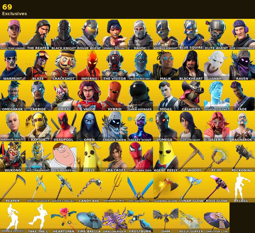Image resolution: width=255 pixels, height=233 pixels.
Task: Select the Omega outfit tile
Action: coord(166,126)
